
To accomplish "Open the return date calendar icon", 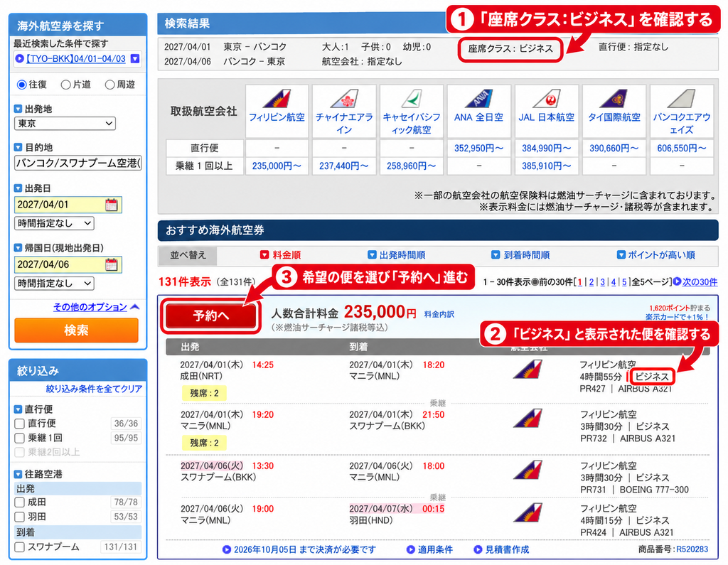I will click(x=112, y=264).
